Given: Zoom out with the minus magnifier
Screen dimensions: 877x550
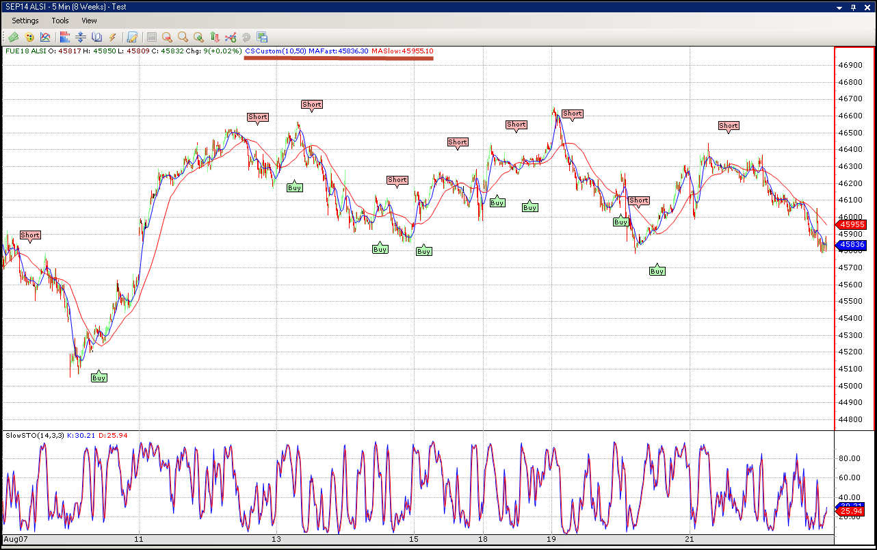Looking at the screenshot, I should [x=167, y=37].
